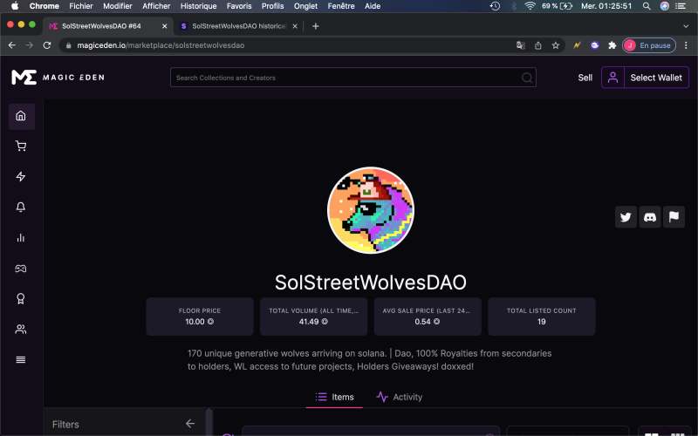This screenshot has width=698, height=436.
Task: Click the browser back arrow
Action: (x=12, y=45)
